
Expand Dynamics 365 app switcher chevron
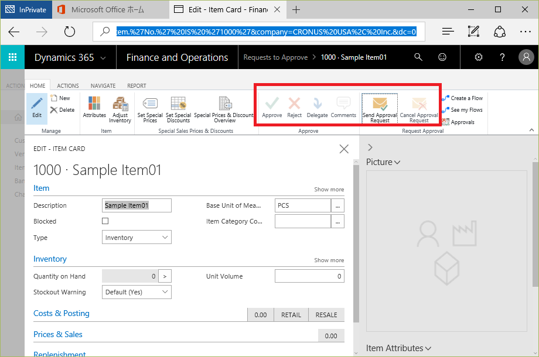(x=103, y=58)
